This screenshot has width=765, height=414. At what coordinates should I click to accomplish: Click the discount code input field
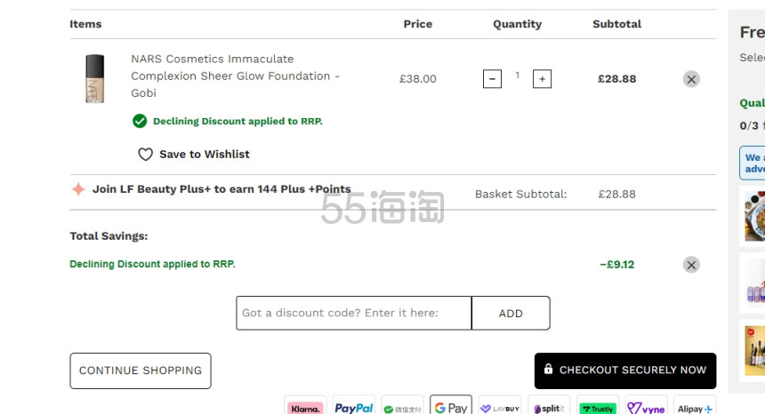click(x=354, y=313)
